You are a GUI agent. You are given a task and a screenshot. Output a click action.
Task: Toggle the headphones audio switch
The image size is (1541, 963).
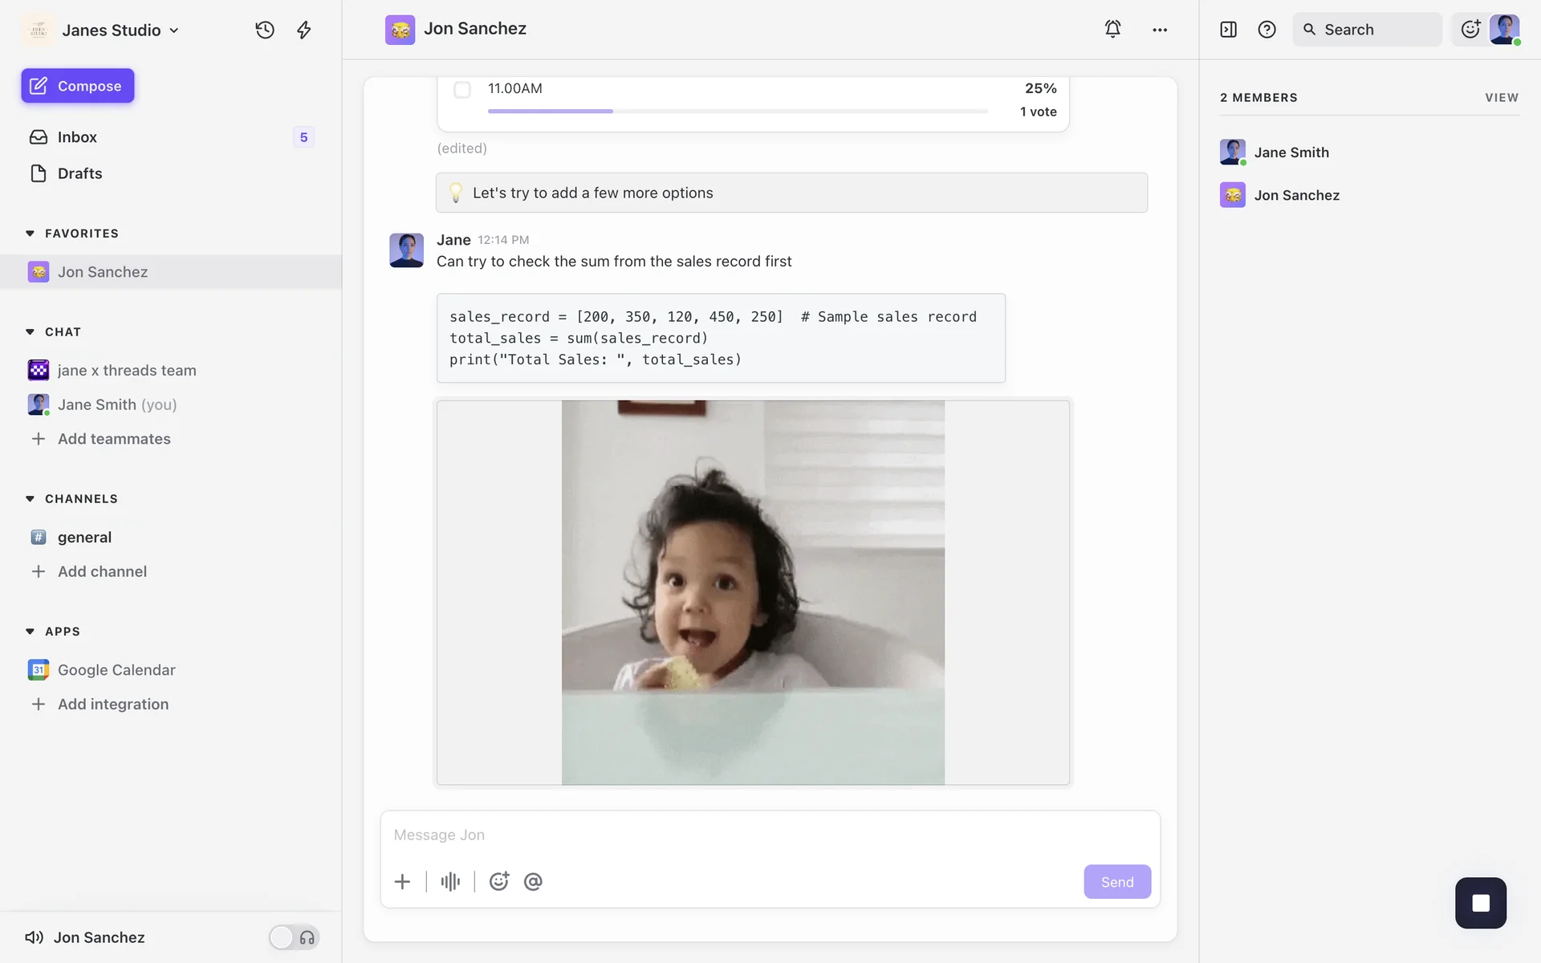[x=294, y=937]
